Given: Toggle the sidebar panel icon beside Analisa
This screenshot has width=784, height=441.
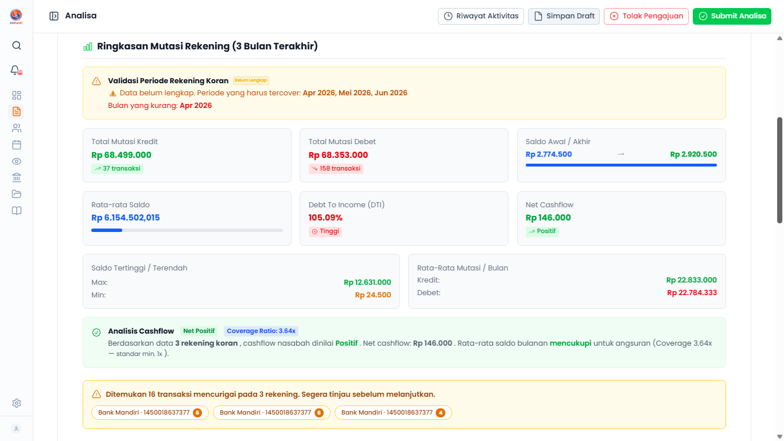Looking at the screenshot, I should tap(54, 16).
